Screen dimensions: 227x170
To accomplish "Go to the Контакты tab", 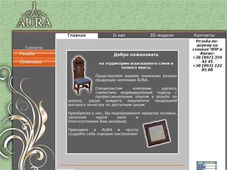I will 204,35.
